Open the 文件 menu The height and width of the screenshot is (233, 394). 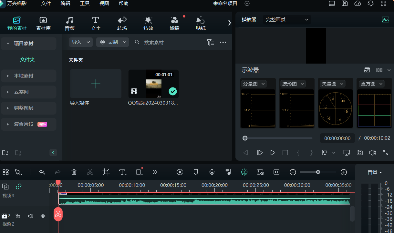(46, 4)
